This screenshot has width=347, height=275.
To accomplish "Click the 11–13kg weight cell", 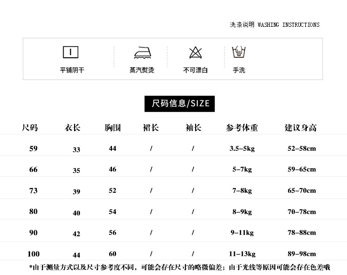I will [x=242, y=254].
